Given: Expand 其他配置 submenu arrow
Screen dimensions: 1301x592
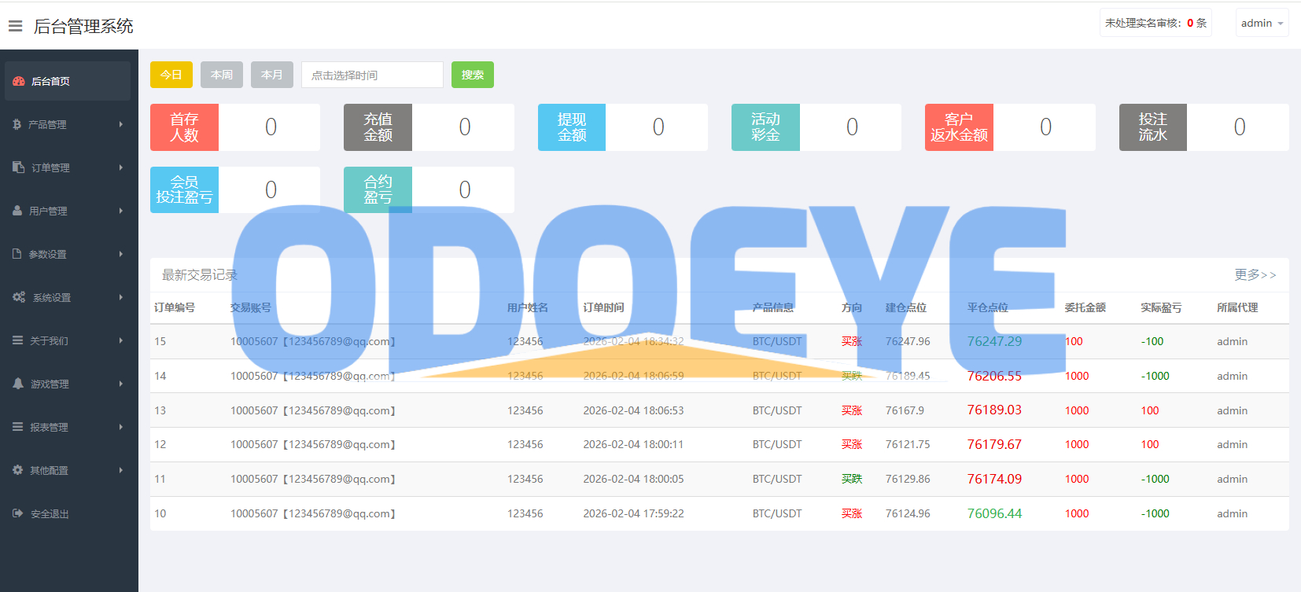Looking at the screenshot, I should pyautogui.click(x=121, y=470).
